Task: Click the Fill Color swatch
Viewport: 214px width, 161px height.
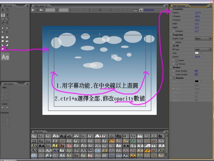Action: tap(197, 53)
